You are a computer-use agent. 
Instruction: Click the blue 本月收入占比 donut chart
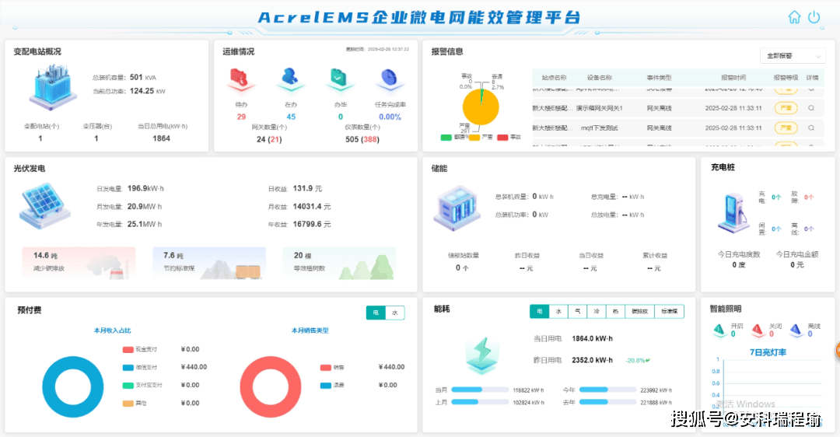tap(73, 386)
